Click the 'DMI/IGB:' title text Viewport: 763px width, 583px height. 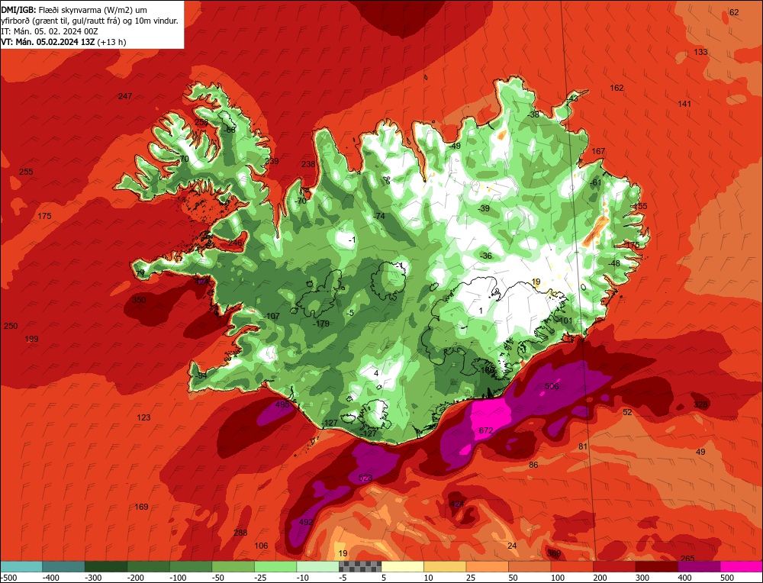(x=18, y=10)
